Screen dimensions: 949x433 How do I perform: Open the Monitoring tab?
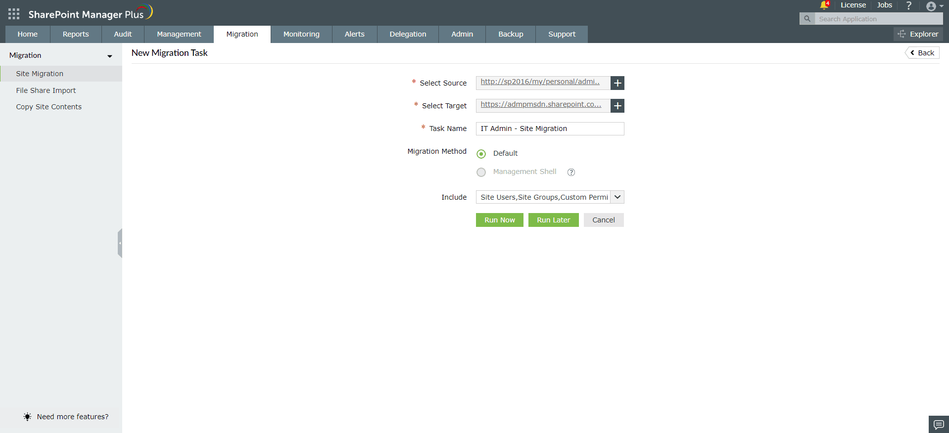tap(301, 34)
